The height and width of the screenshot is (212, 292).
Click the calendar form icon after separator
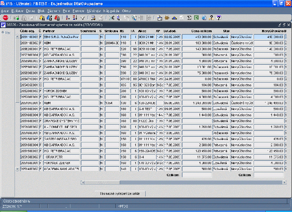pyautogui.click(x=160, y=18)
